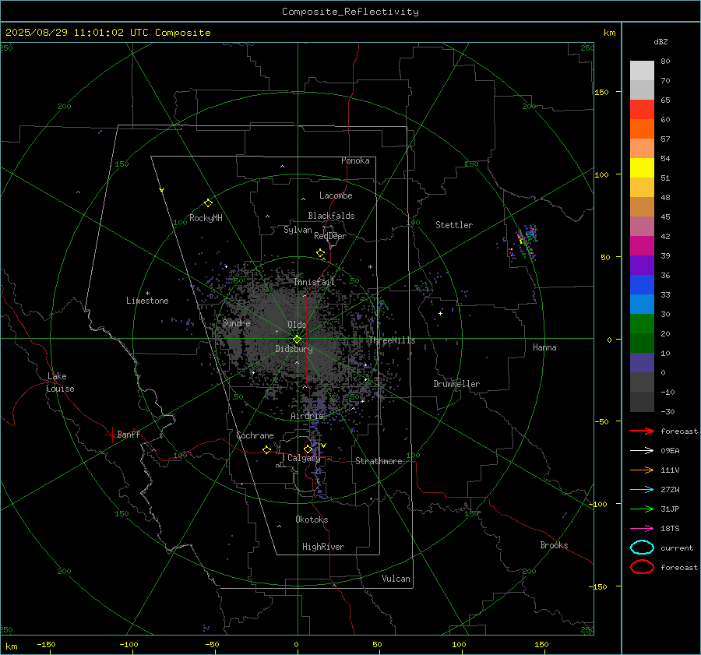701x655 pixels.
Task: Click the Ponoka city label
Action: [355, 160]
